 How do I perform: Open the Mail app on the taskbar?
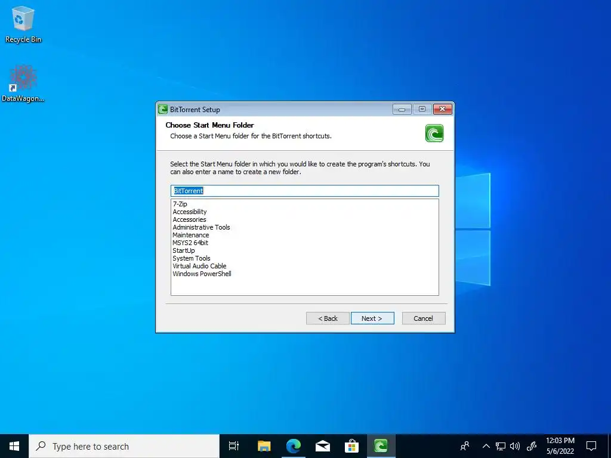click(323, 446)
